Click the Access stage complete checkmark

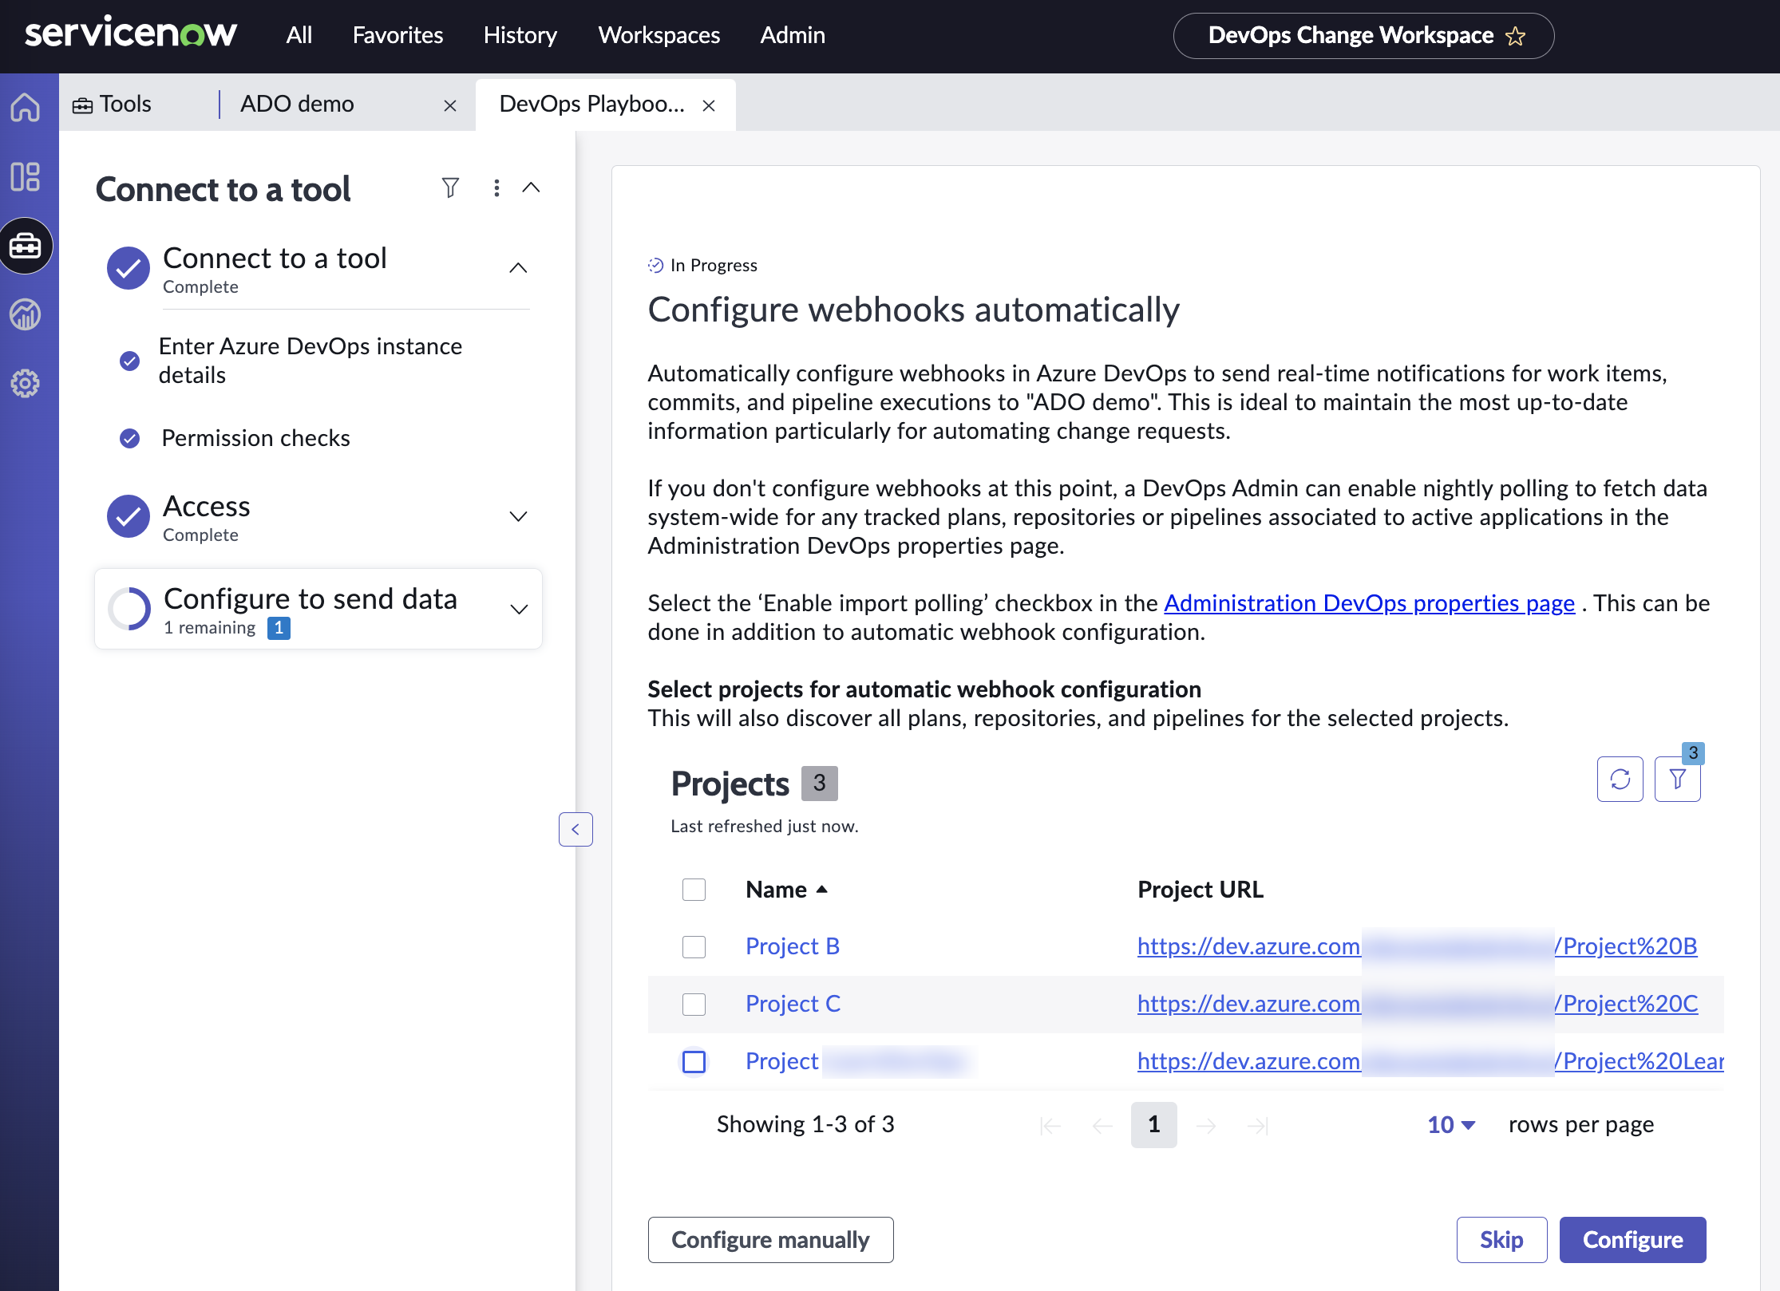[129, 516]
